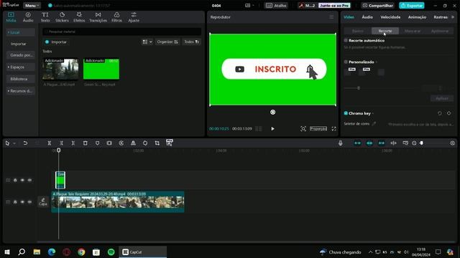Toggle timeline auto snapping
The height and width of the screenshot is (258, 460).
(369, 143)
